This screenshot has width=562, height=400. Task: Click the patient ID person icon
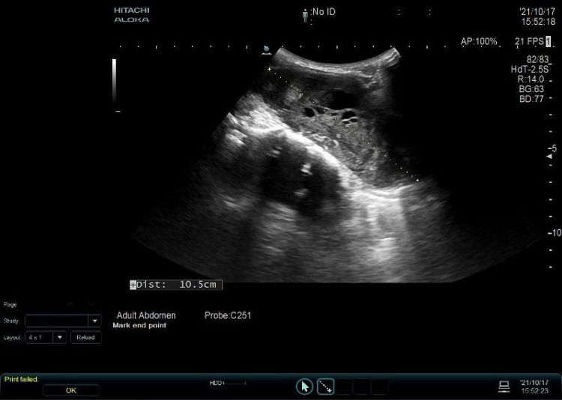point(305,13)
